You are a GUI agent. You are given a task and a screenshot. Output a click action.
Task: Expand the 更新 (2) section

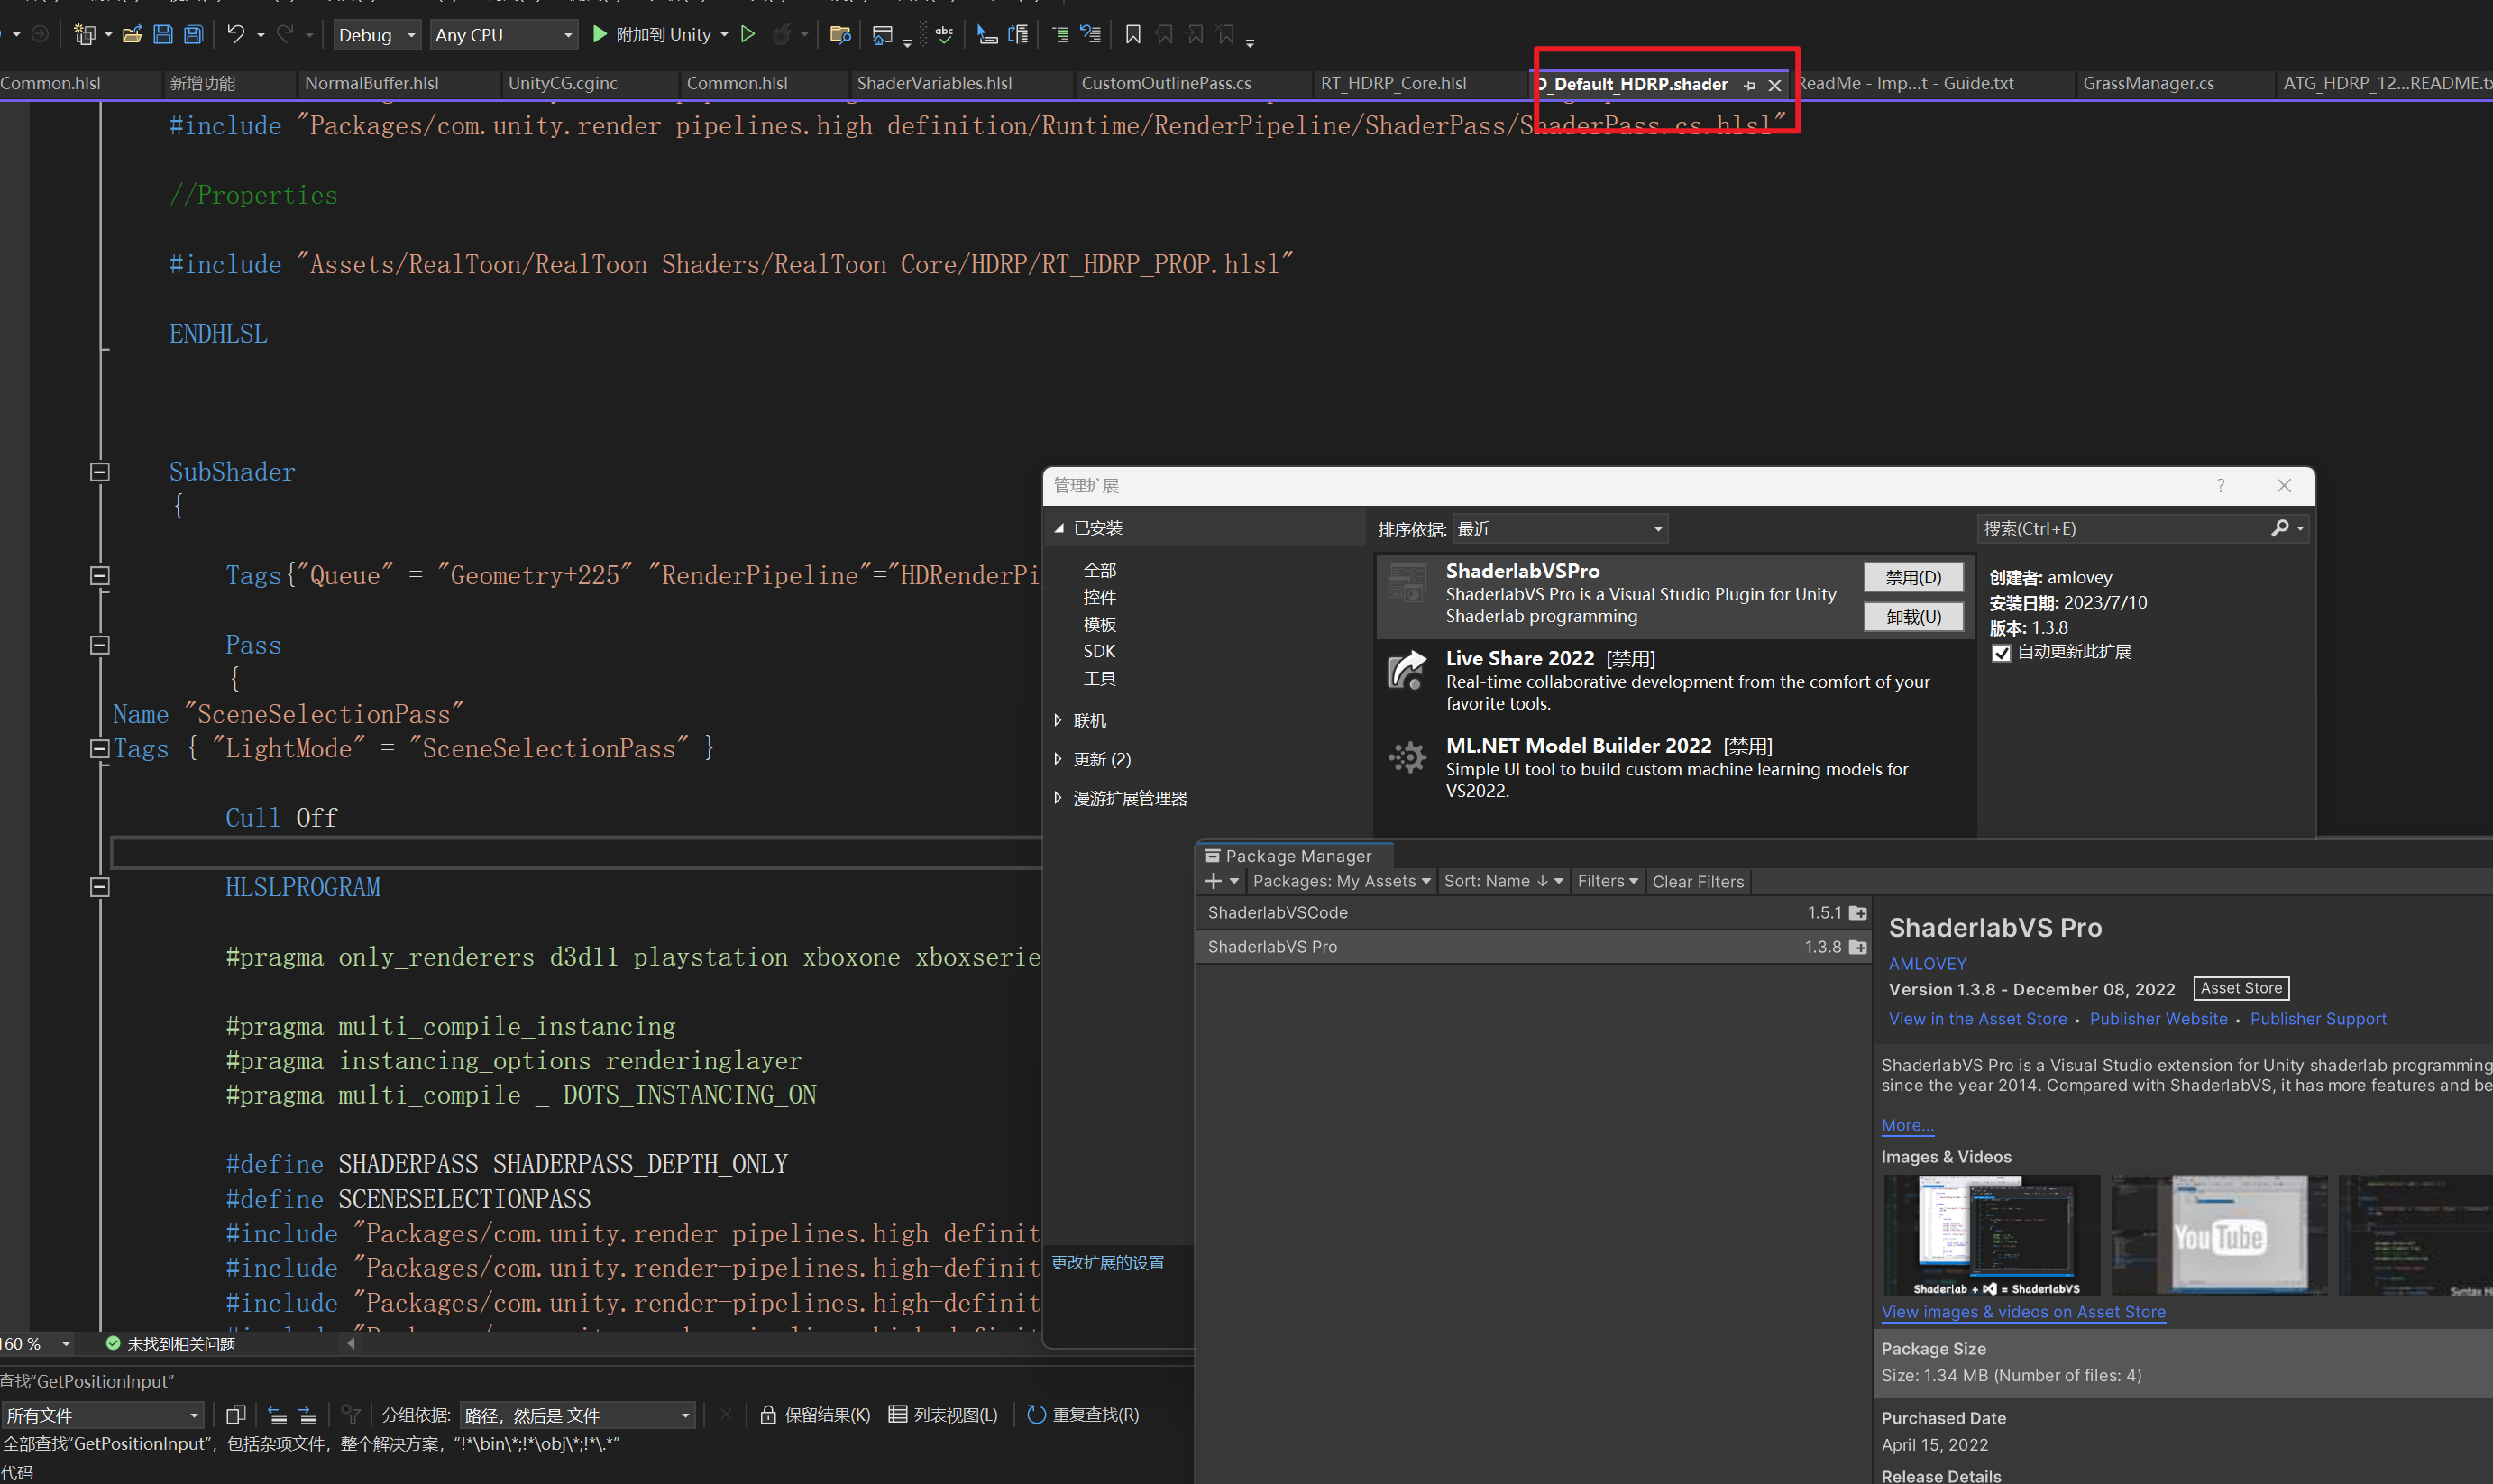[x=1059, y=759]
